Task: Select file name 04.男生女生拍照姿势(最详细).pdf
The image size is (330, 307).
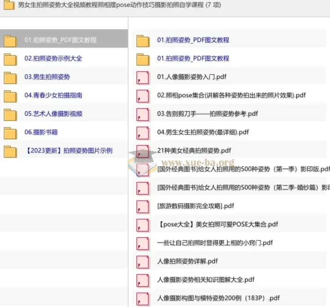Action: pos(203,132)
